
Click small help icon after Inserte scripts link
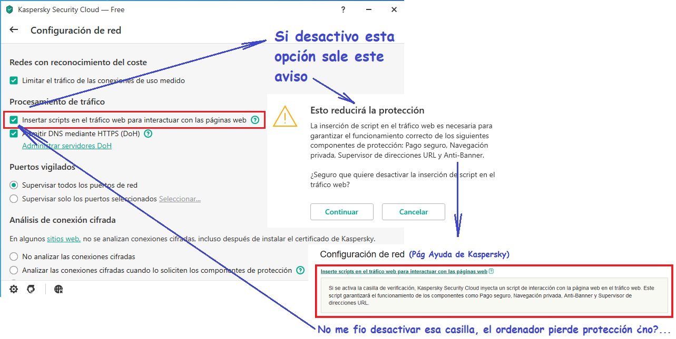pyautogui.click(x=491, y=272)
